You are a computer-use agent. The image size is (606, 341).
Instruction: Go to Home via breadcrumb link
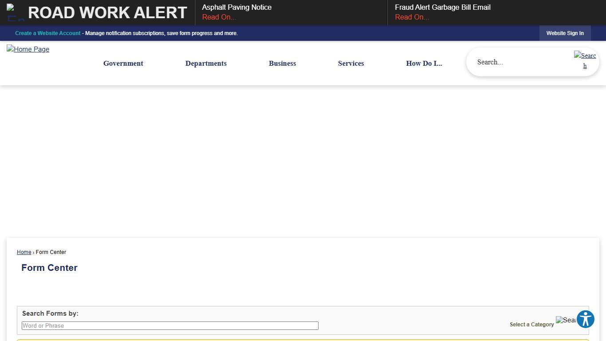click(x=24, y=252)
